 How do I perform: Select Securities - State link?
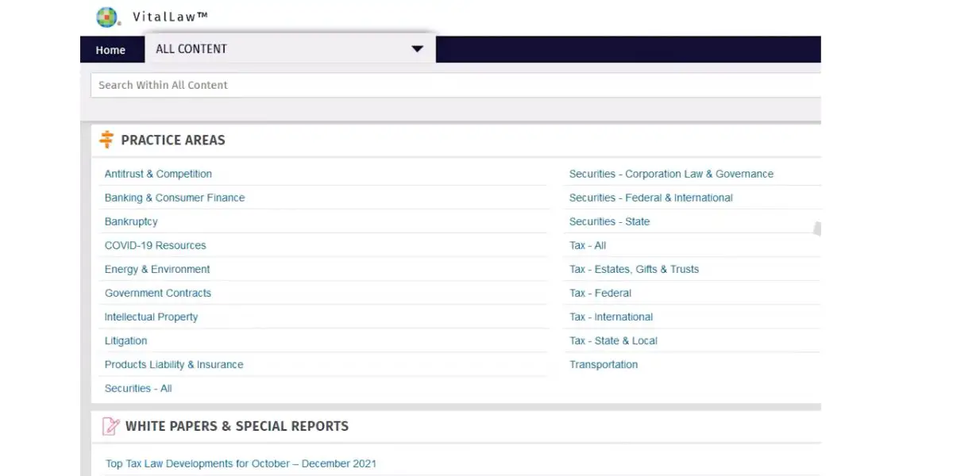click(x=609, y=221)
